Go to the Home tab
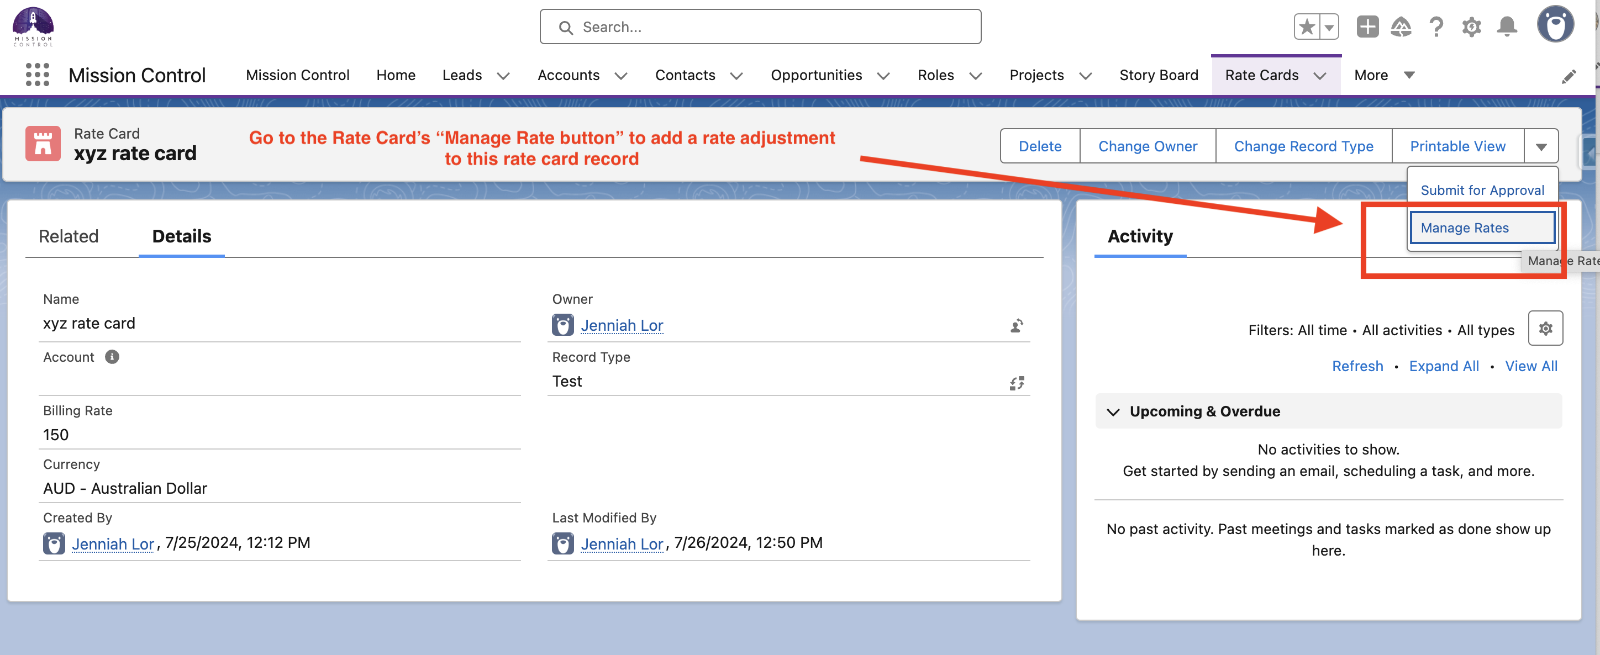Viewport: 1600px width, 655px height. [x=396, y=75]
